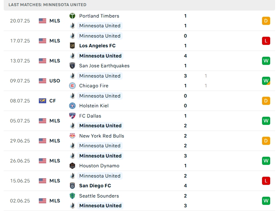This screenshot has width=280, height=211.
Task: Click the San Diego FC badge icon
Action: click(x=72, y=186)
